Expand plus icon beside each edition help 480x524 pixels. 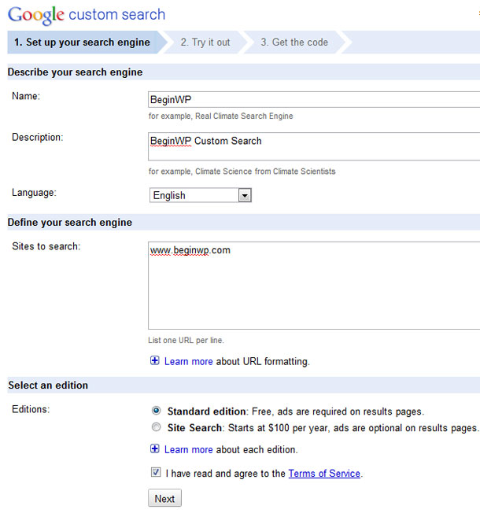tap(155, 448)
